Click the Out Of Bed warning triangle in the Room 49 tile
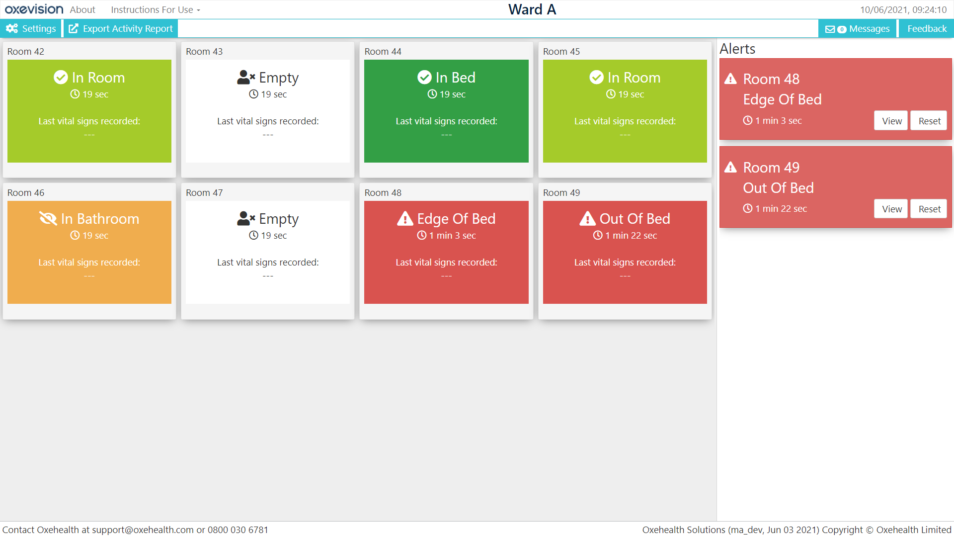Viewport: 954px width, 537px height. pos(587,218)
